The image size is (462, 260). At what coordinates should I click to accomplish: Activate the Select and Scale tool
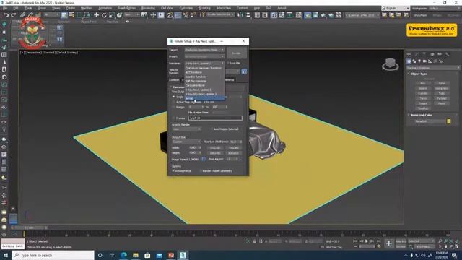click(112, 15)
